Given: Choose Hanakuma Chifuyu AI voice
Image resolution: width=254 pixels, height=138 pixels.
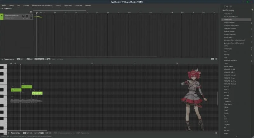Looking at the screenshot, I should [x=231, y=17].
